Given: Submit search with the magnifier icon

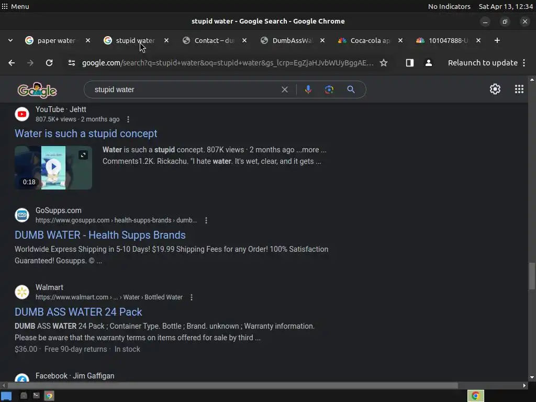Looking at the screenshot, I should 351,90.
